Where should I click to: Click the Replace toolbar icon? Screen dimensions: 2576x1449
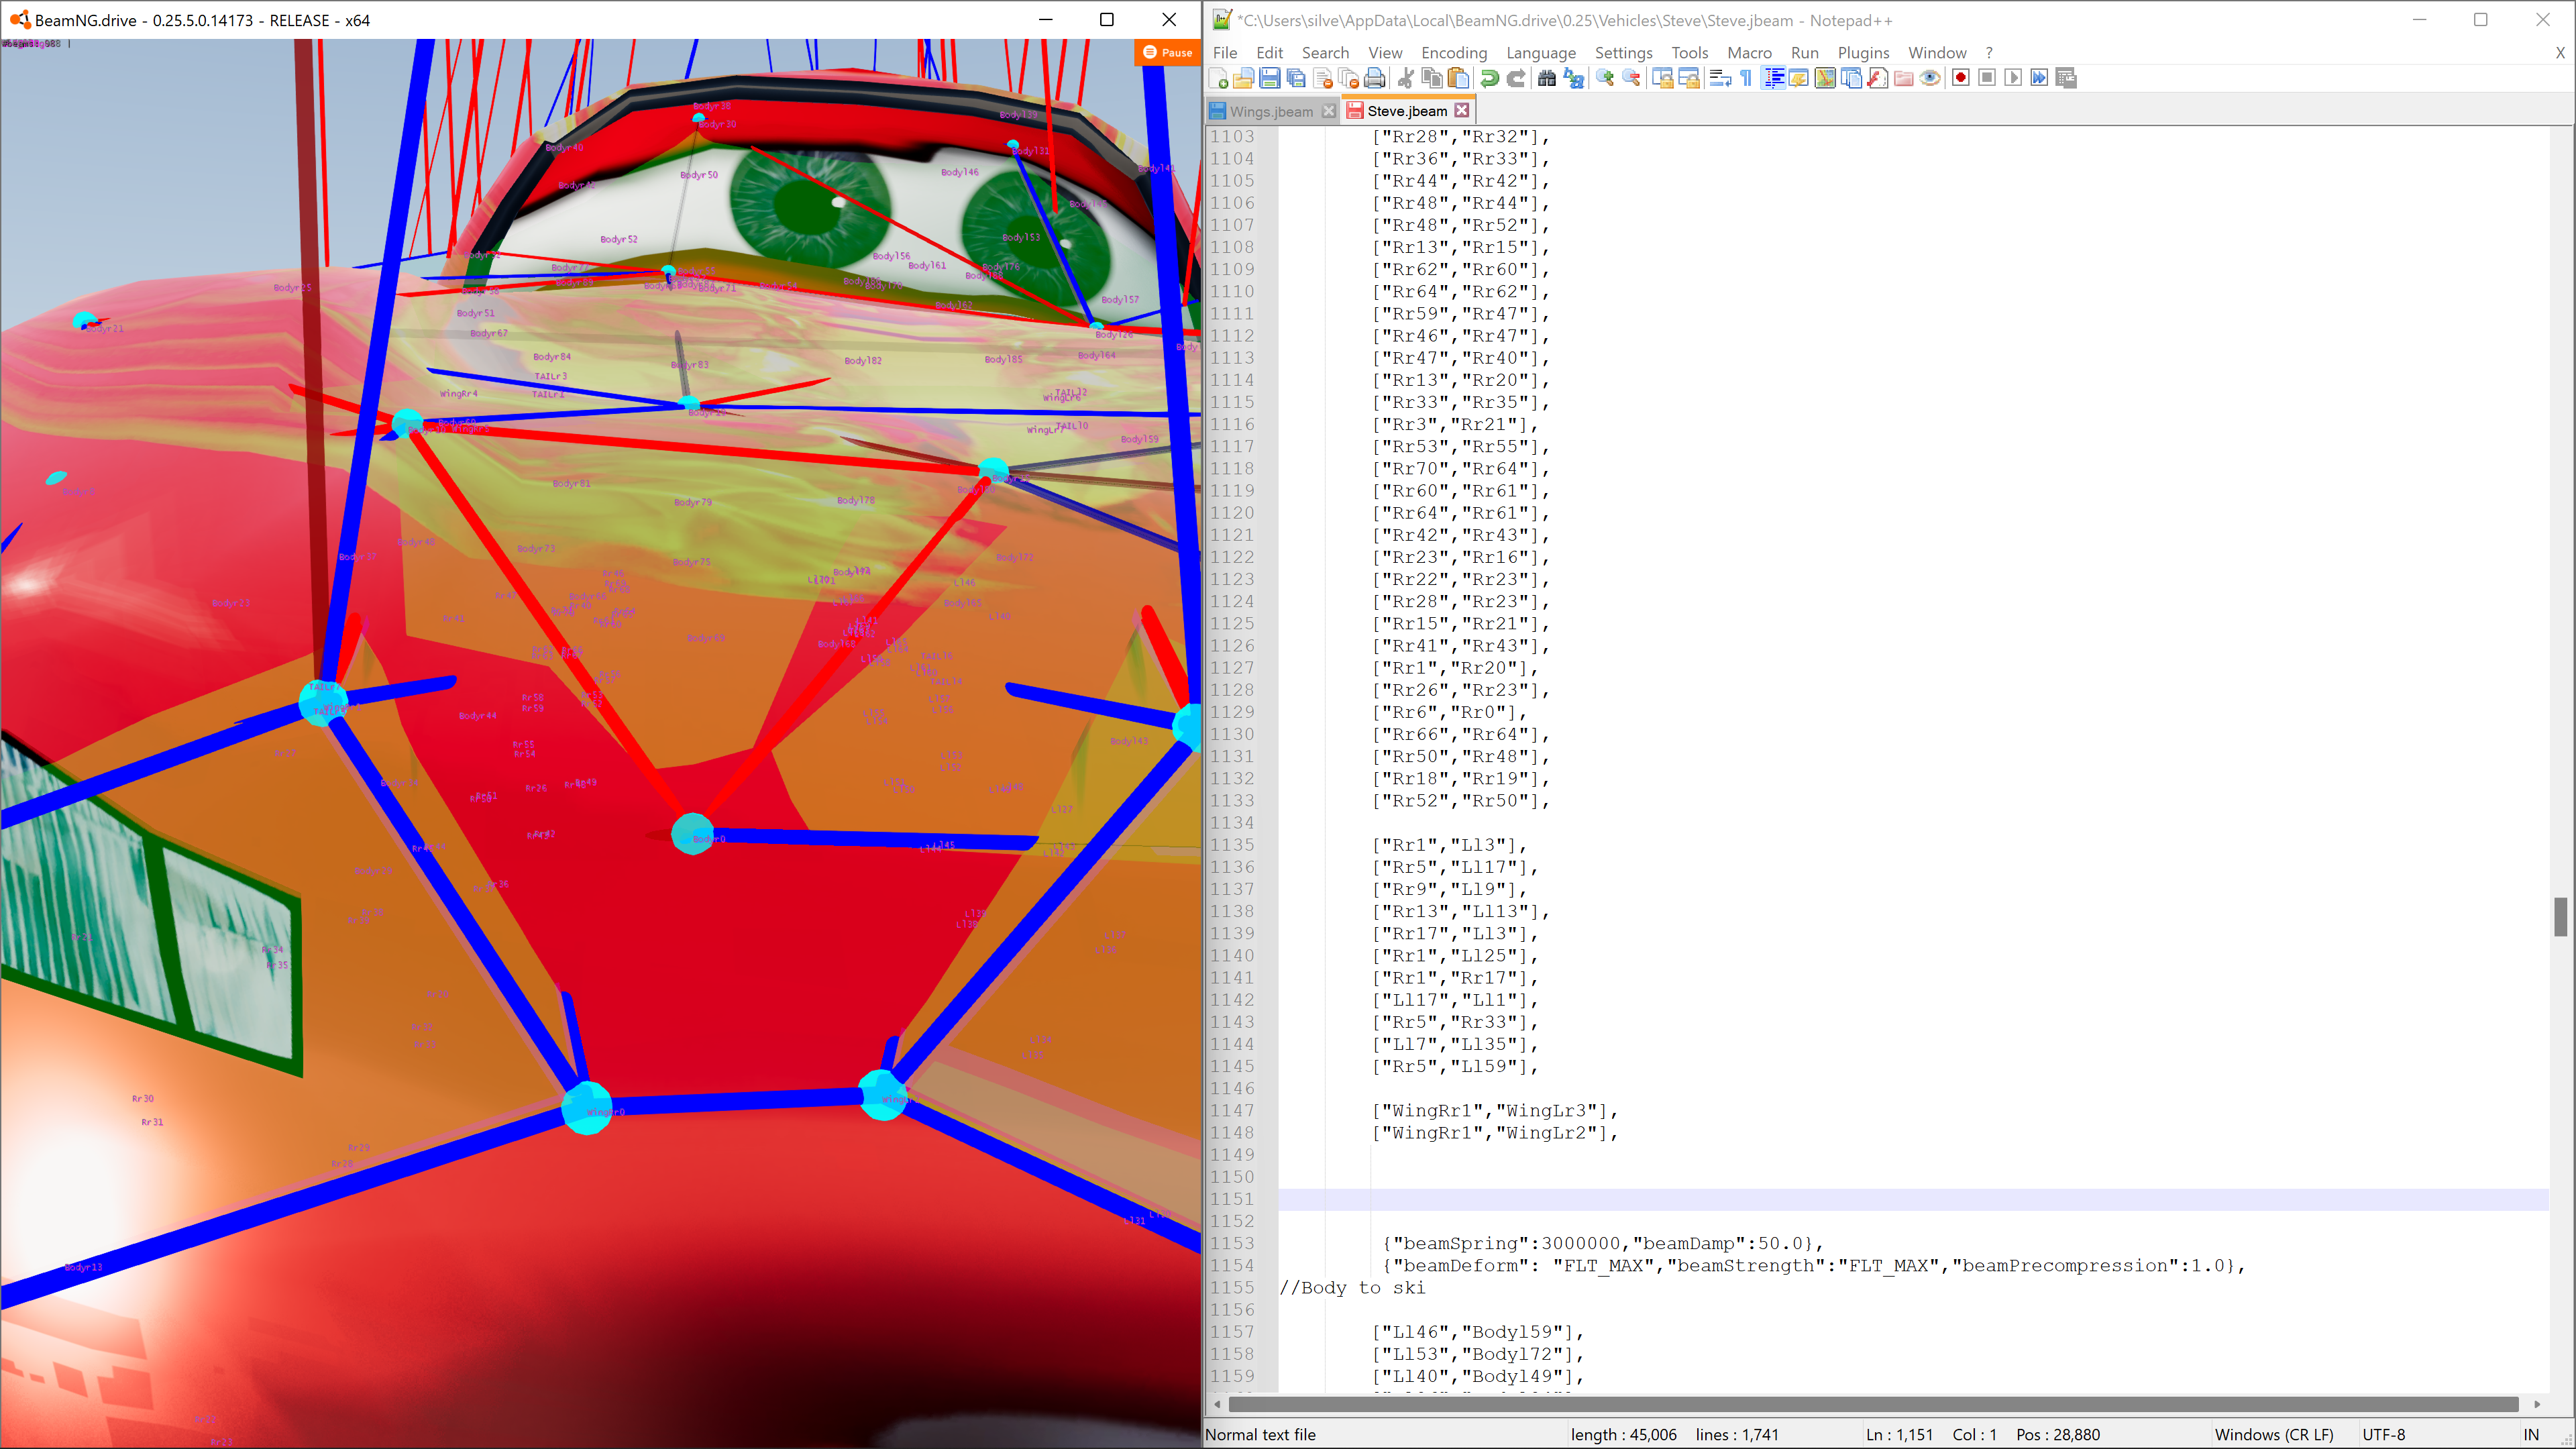click(1573, 78)
